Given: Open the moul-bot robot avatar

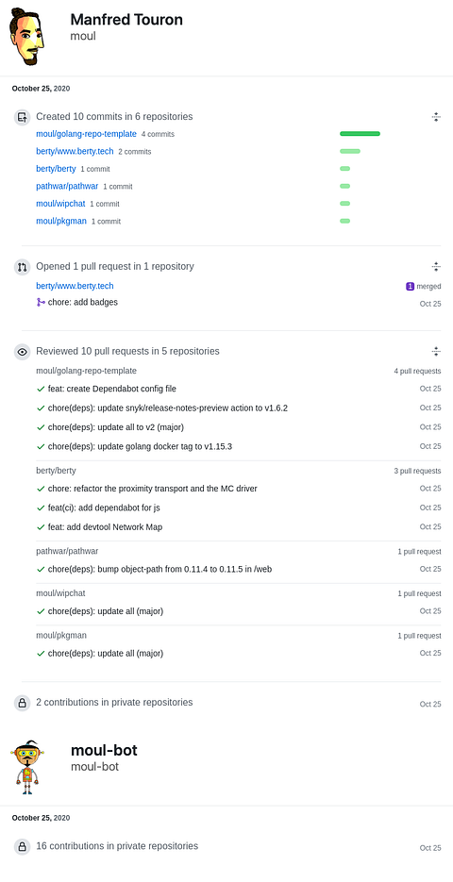Looking at the screenshot, I should click(27, 767).
